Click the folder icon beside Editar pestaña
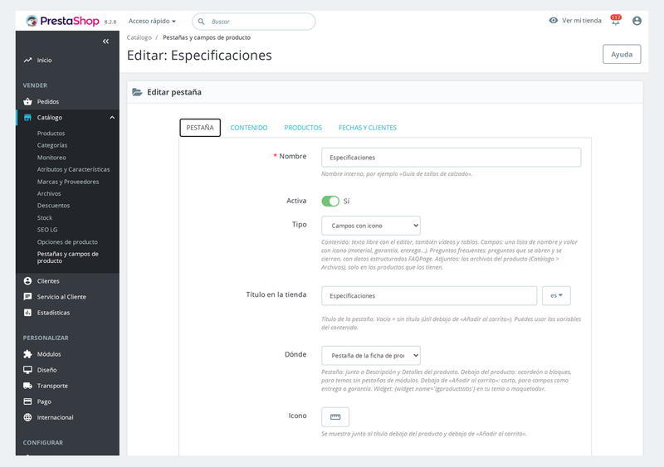This screenshot has width=664, height=467. click(137, 92)
